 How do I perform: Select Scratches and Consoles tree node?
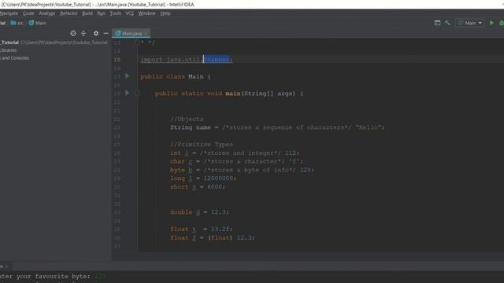14,58
